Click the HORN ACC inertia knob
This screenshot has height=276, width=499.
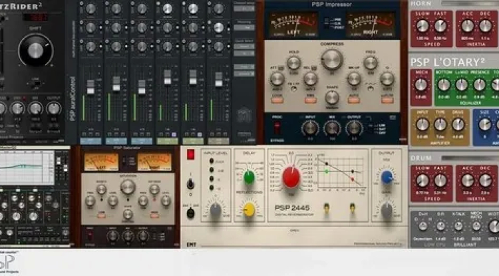pyautogui.click(x=468, y=26)
